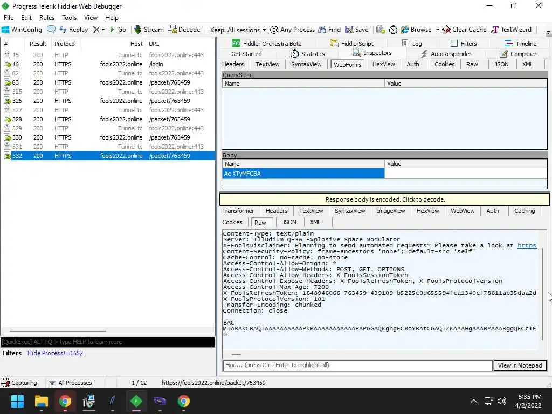This screenshot has height=414, width=552.
Task: Open the Statistics tab
Action: (x=307, y=53)
